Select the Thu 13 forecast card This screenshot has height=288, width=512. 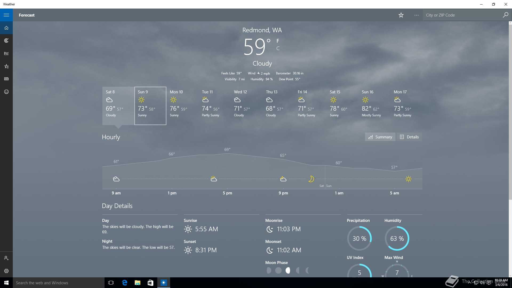click(278, 106)
